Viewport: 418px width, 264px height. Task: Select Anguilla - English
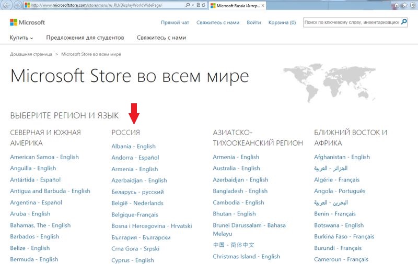click(33, 168)
